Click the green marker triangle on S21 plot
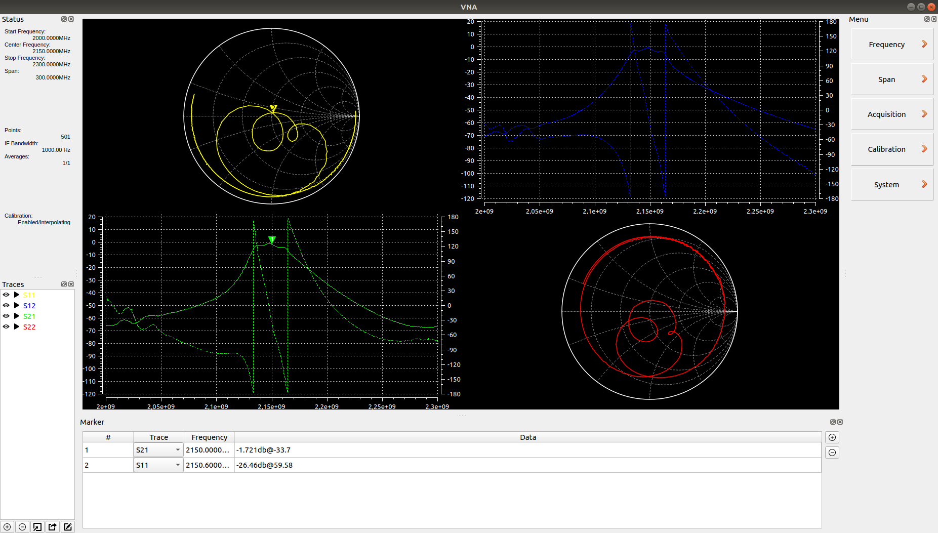This screenshot has height=533, width=938. click(x=272, y=240)
